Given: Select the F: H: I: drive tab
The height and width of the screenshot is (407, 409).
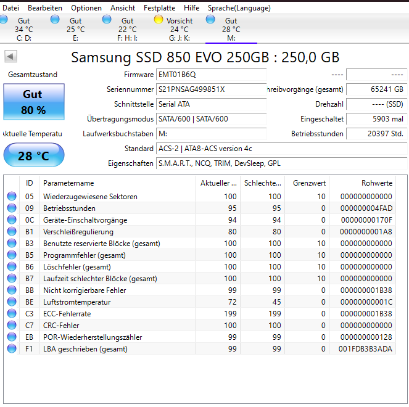Looking at the screenshot, I should coord(128,29).
